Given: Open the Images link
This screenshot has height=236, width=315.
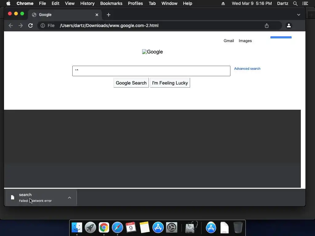Looking at the screenshot, I should point(245,41).
